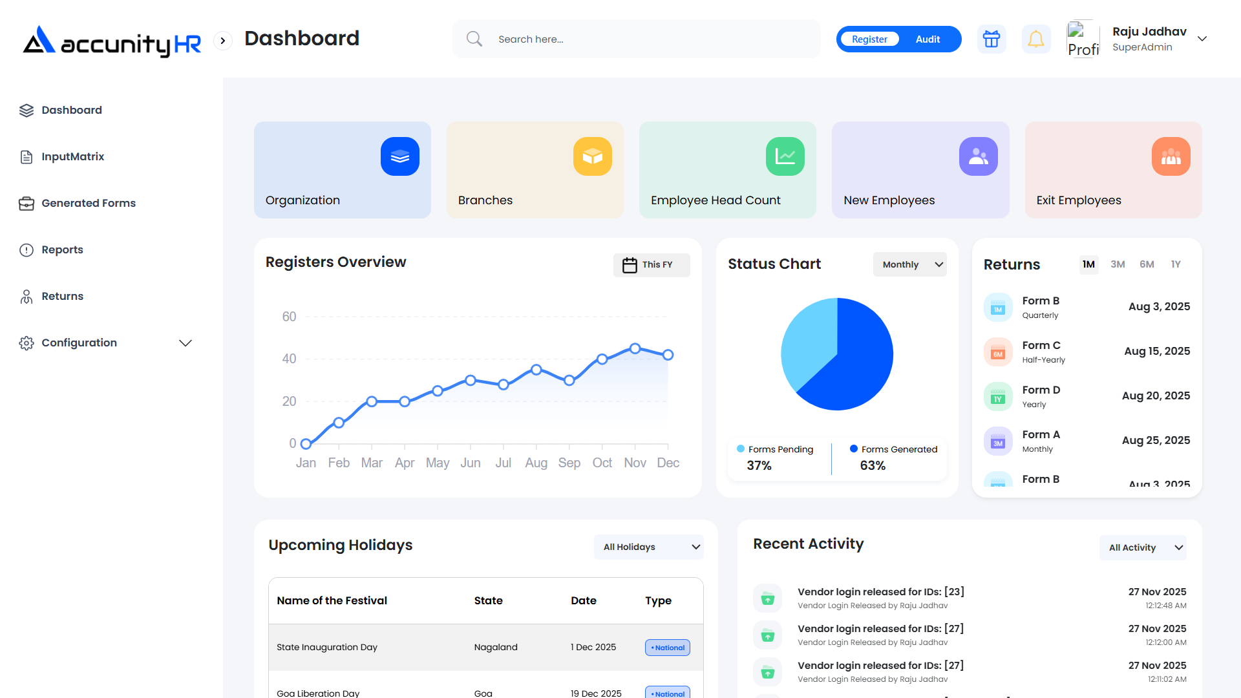Click the This FY date filter button

coord(651,265)
